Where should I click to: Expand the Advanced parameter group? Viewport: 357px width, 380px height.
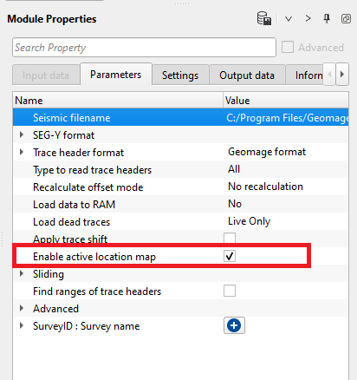(22, 308)
